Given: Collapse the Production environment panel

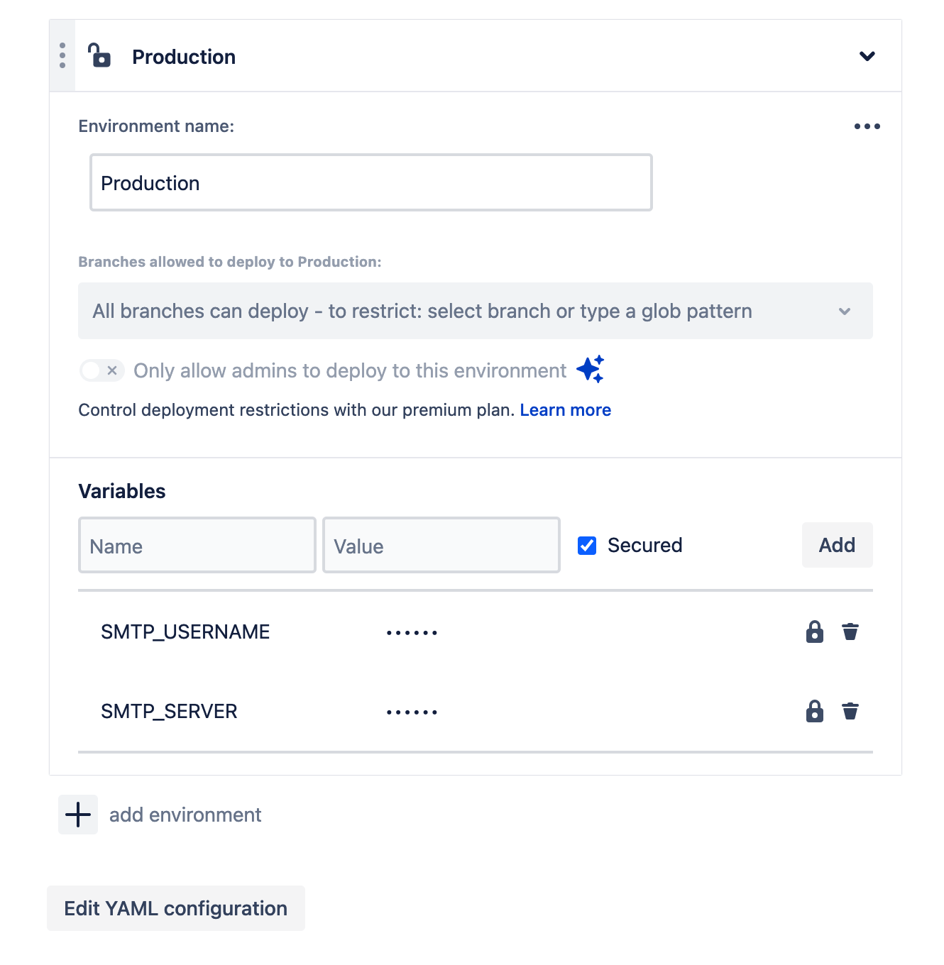Looking at the screenshot, I should point(867,57).
